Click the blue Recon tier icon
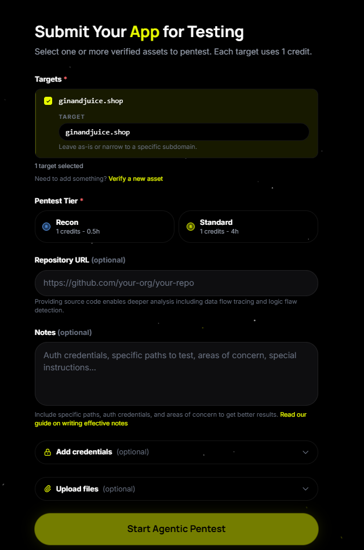This screenshot has width=364, height=550. coord(46,227)
